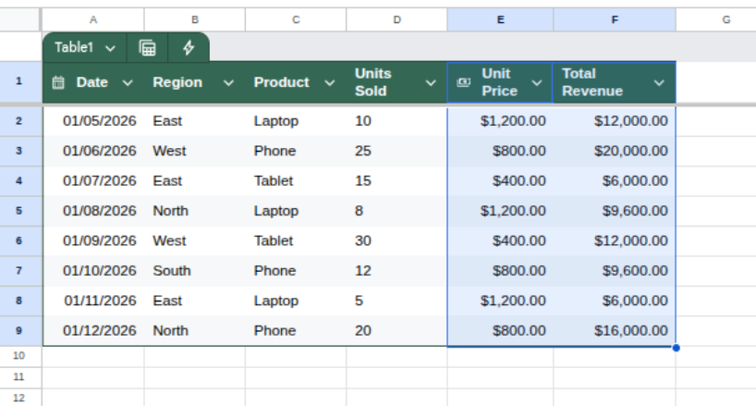
Task: Select row 1 header number
Action: pyautogui.click(x=18, y=81)
